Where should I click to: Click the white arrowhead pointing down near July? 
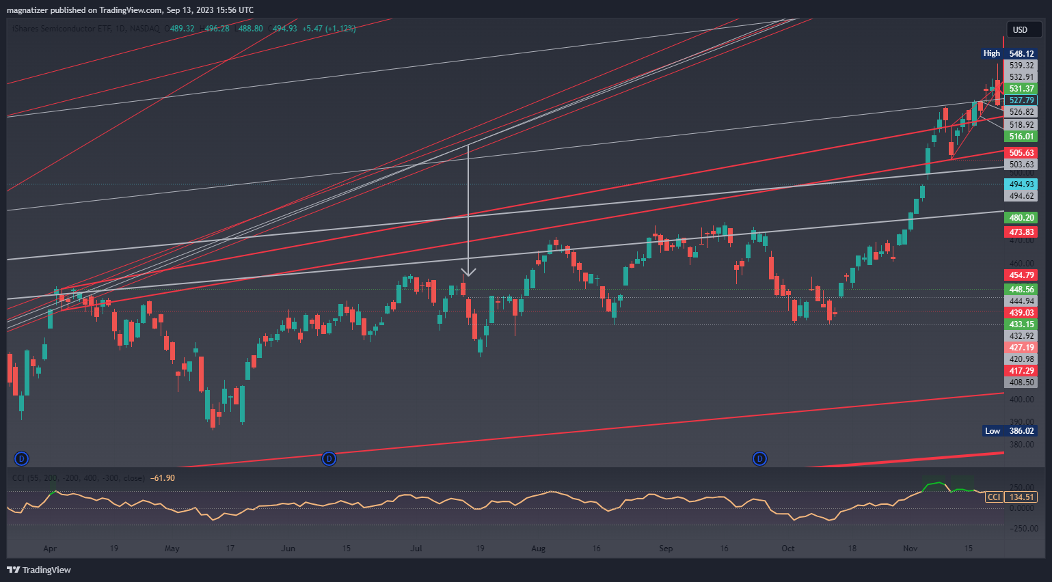(468, 272)
